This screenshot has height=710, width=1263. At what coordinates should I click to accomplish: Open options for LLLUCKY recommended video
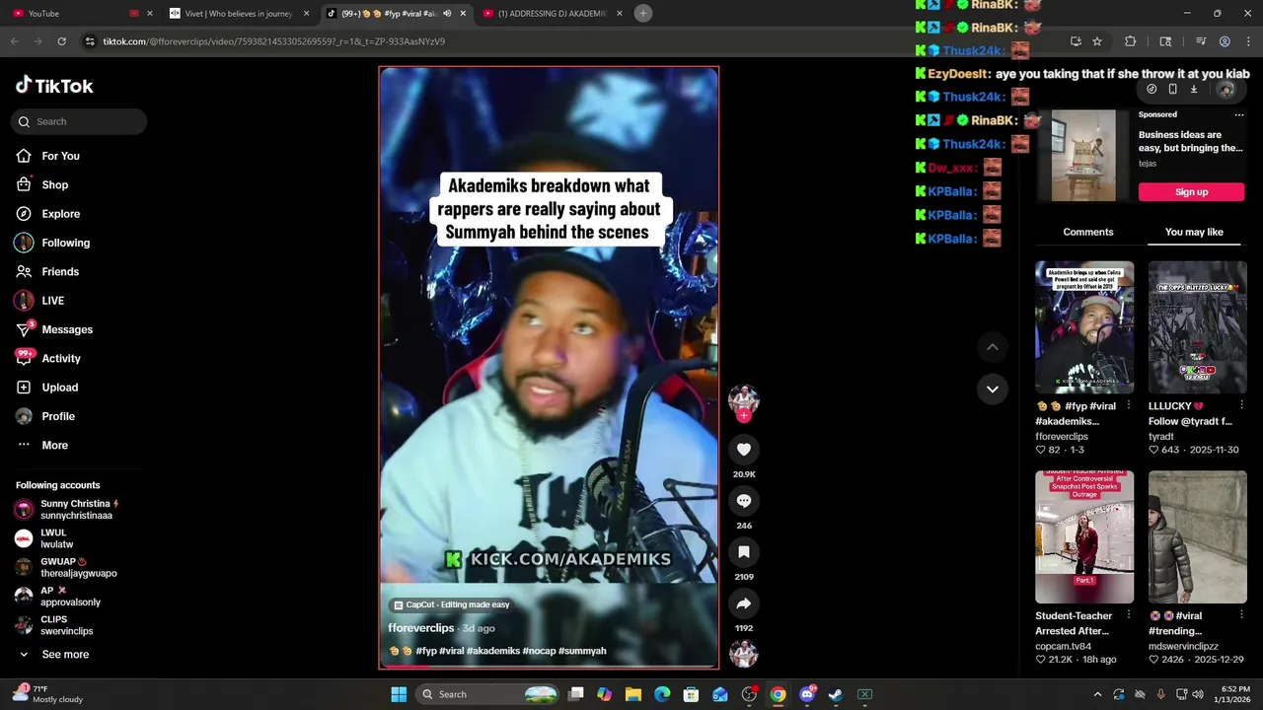coord(1241,406)
